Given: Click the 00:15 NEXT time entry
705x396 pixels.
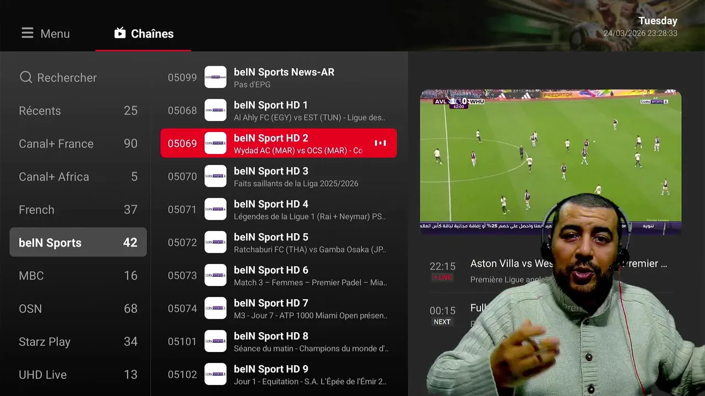Looking at the screenshot, I should [x=442, y=316].
